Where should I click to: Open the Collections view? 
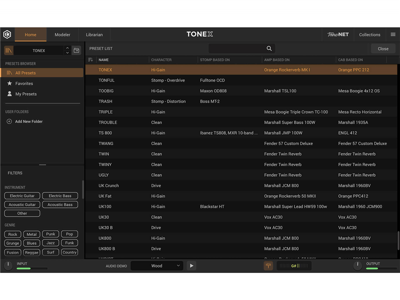tap(369, 35)
